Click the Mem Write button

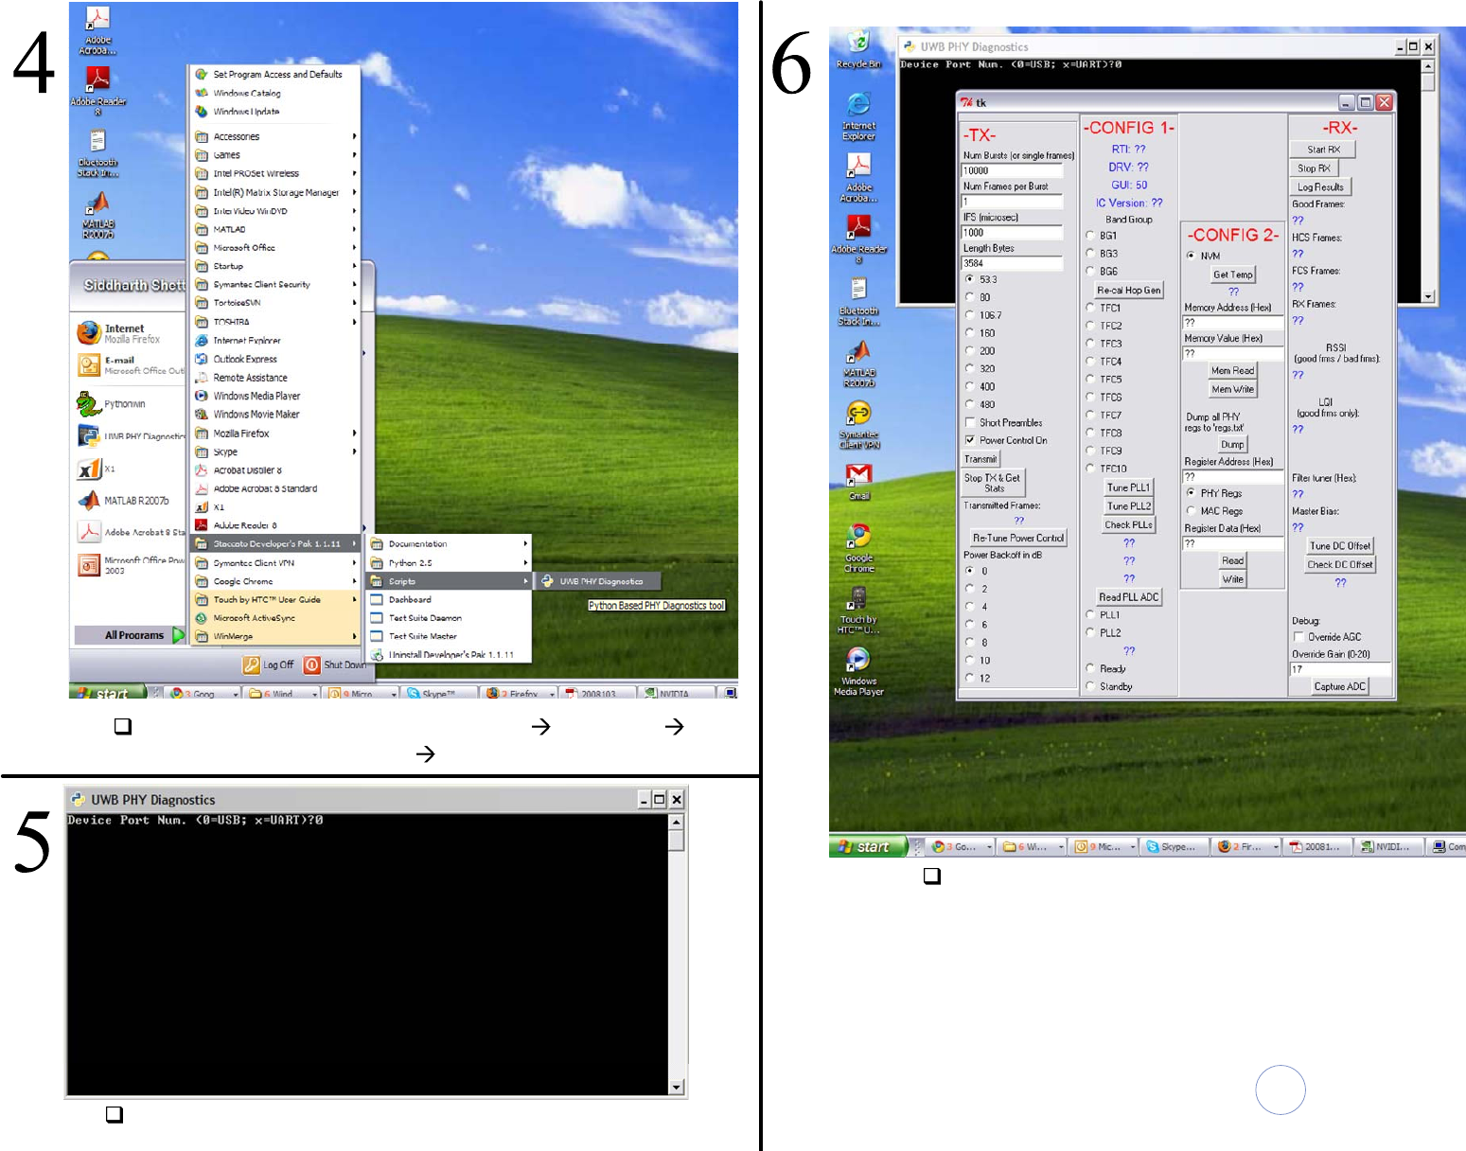pos(1232,389)
